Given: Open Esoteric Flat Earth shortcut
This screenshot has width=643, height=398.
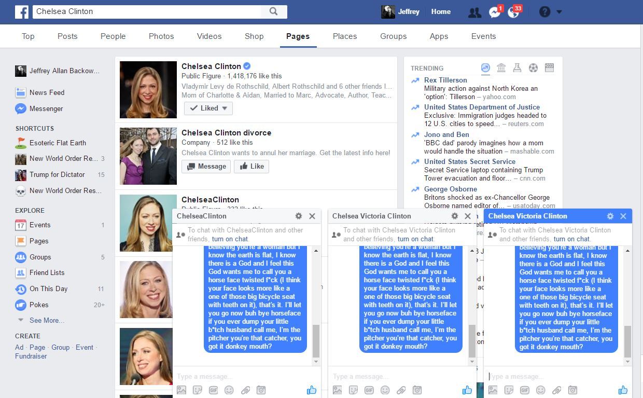Looking at the screenshot, I should 58,143.
